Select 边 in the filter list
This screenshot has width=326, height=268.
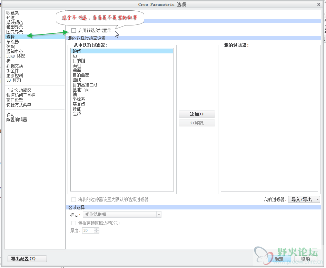[x=75, y=56]
